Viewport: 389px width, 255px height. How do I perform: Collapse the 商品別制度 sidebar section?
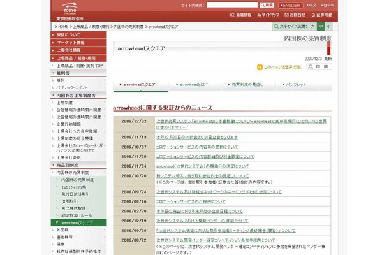click(x=78, y=165)
